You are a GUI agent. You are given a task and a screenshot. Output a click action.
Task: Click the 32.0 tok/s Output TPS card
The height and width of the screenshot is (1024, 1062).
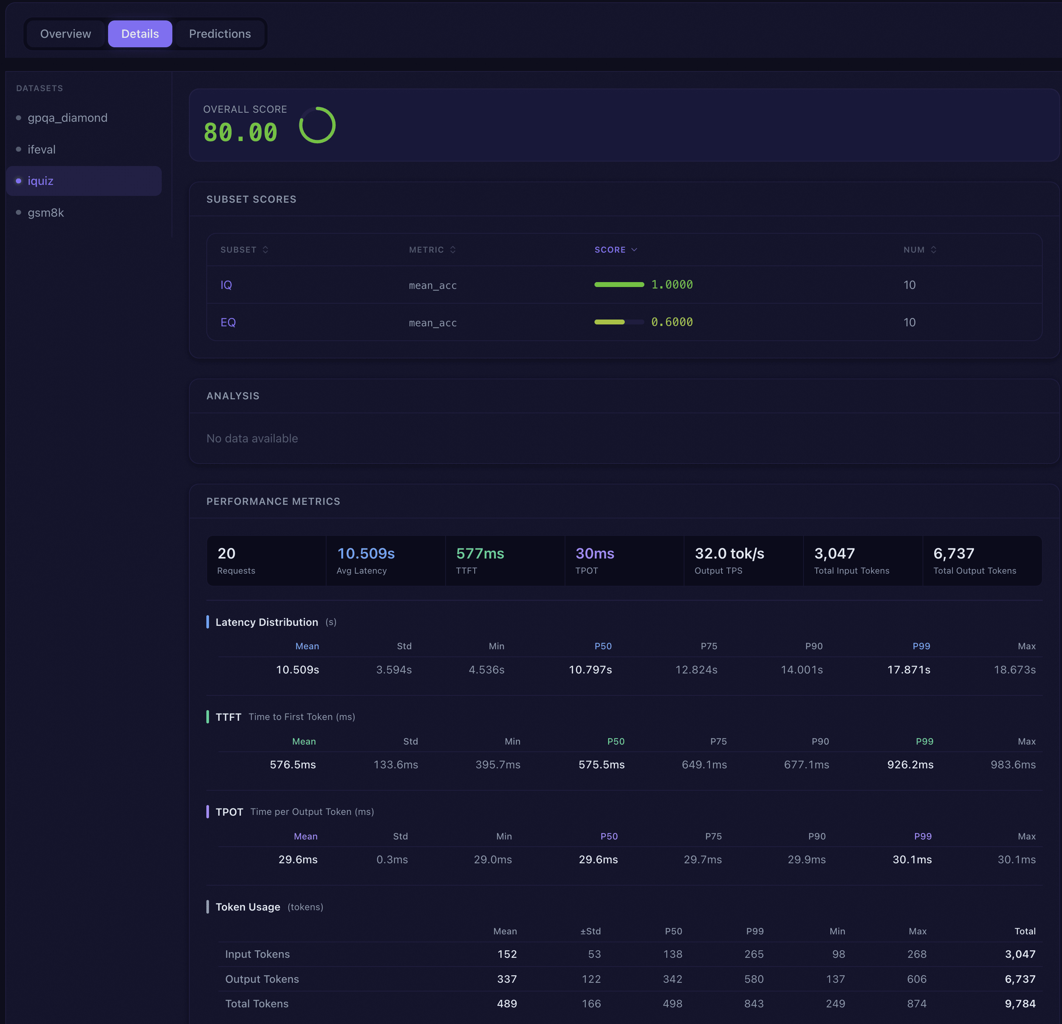click(743, 560)
